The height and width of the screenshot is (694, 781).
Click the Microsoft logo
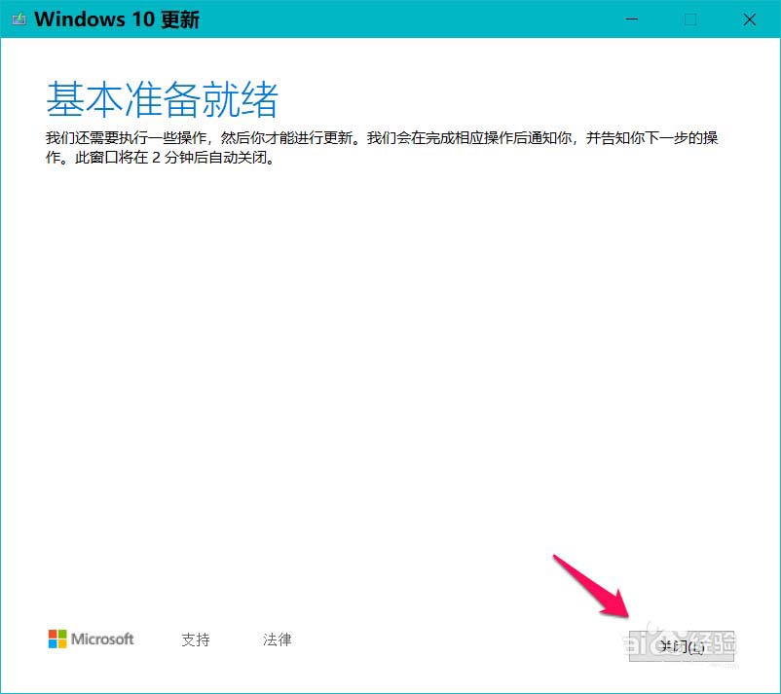coord(92,639)
